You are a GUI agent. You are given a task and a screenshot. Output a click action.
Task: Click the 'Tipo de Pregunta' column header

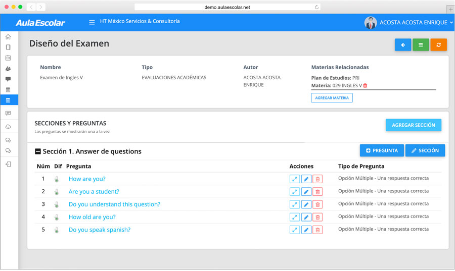click(x=361, y=166)
